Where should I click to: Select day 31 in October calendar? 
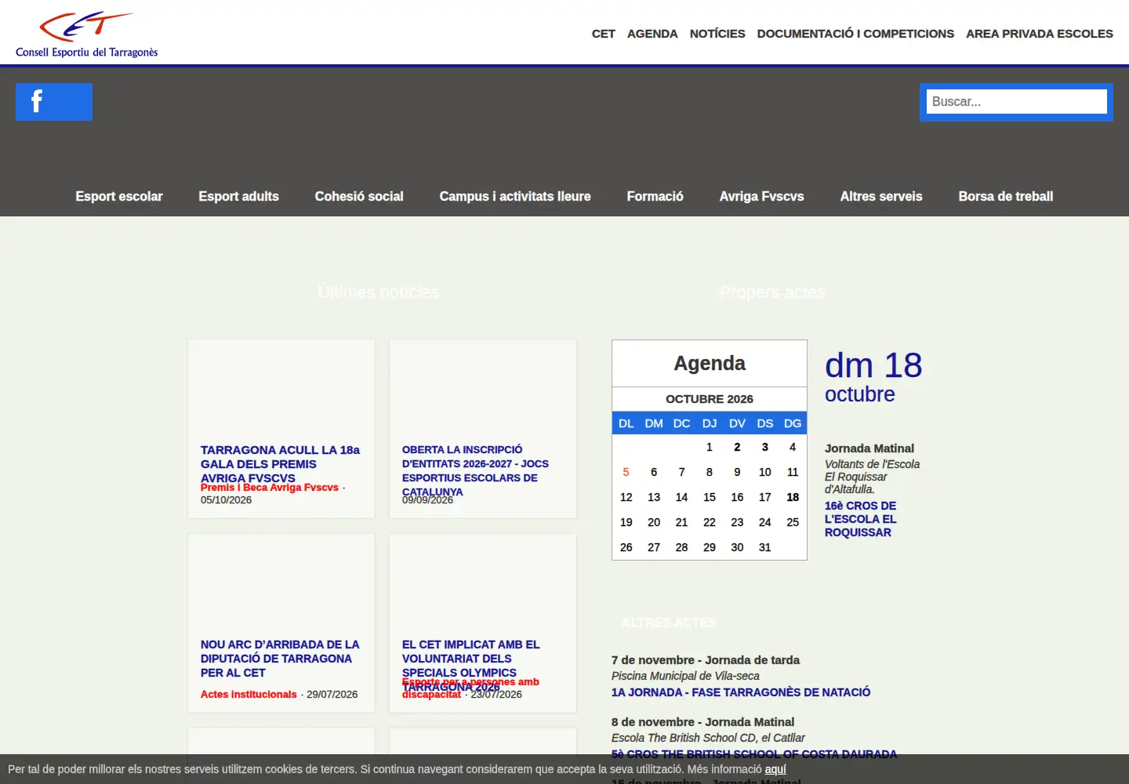765,547
